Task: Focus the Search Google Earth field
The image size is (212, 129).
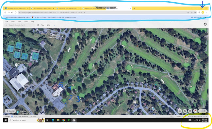Action: coord(20,25)
